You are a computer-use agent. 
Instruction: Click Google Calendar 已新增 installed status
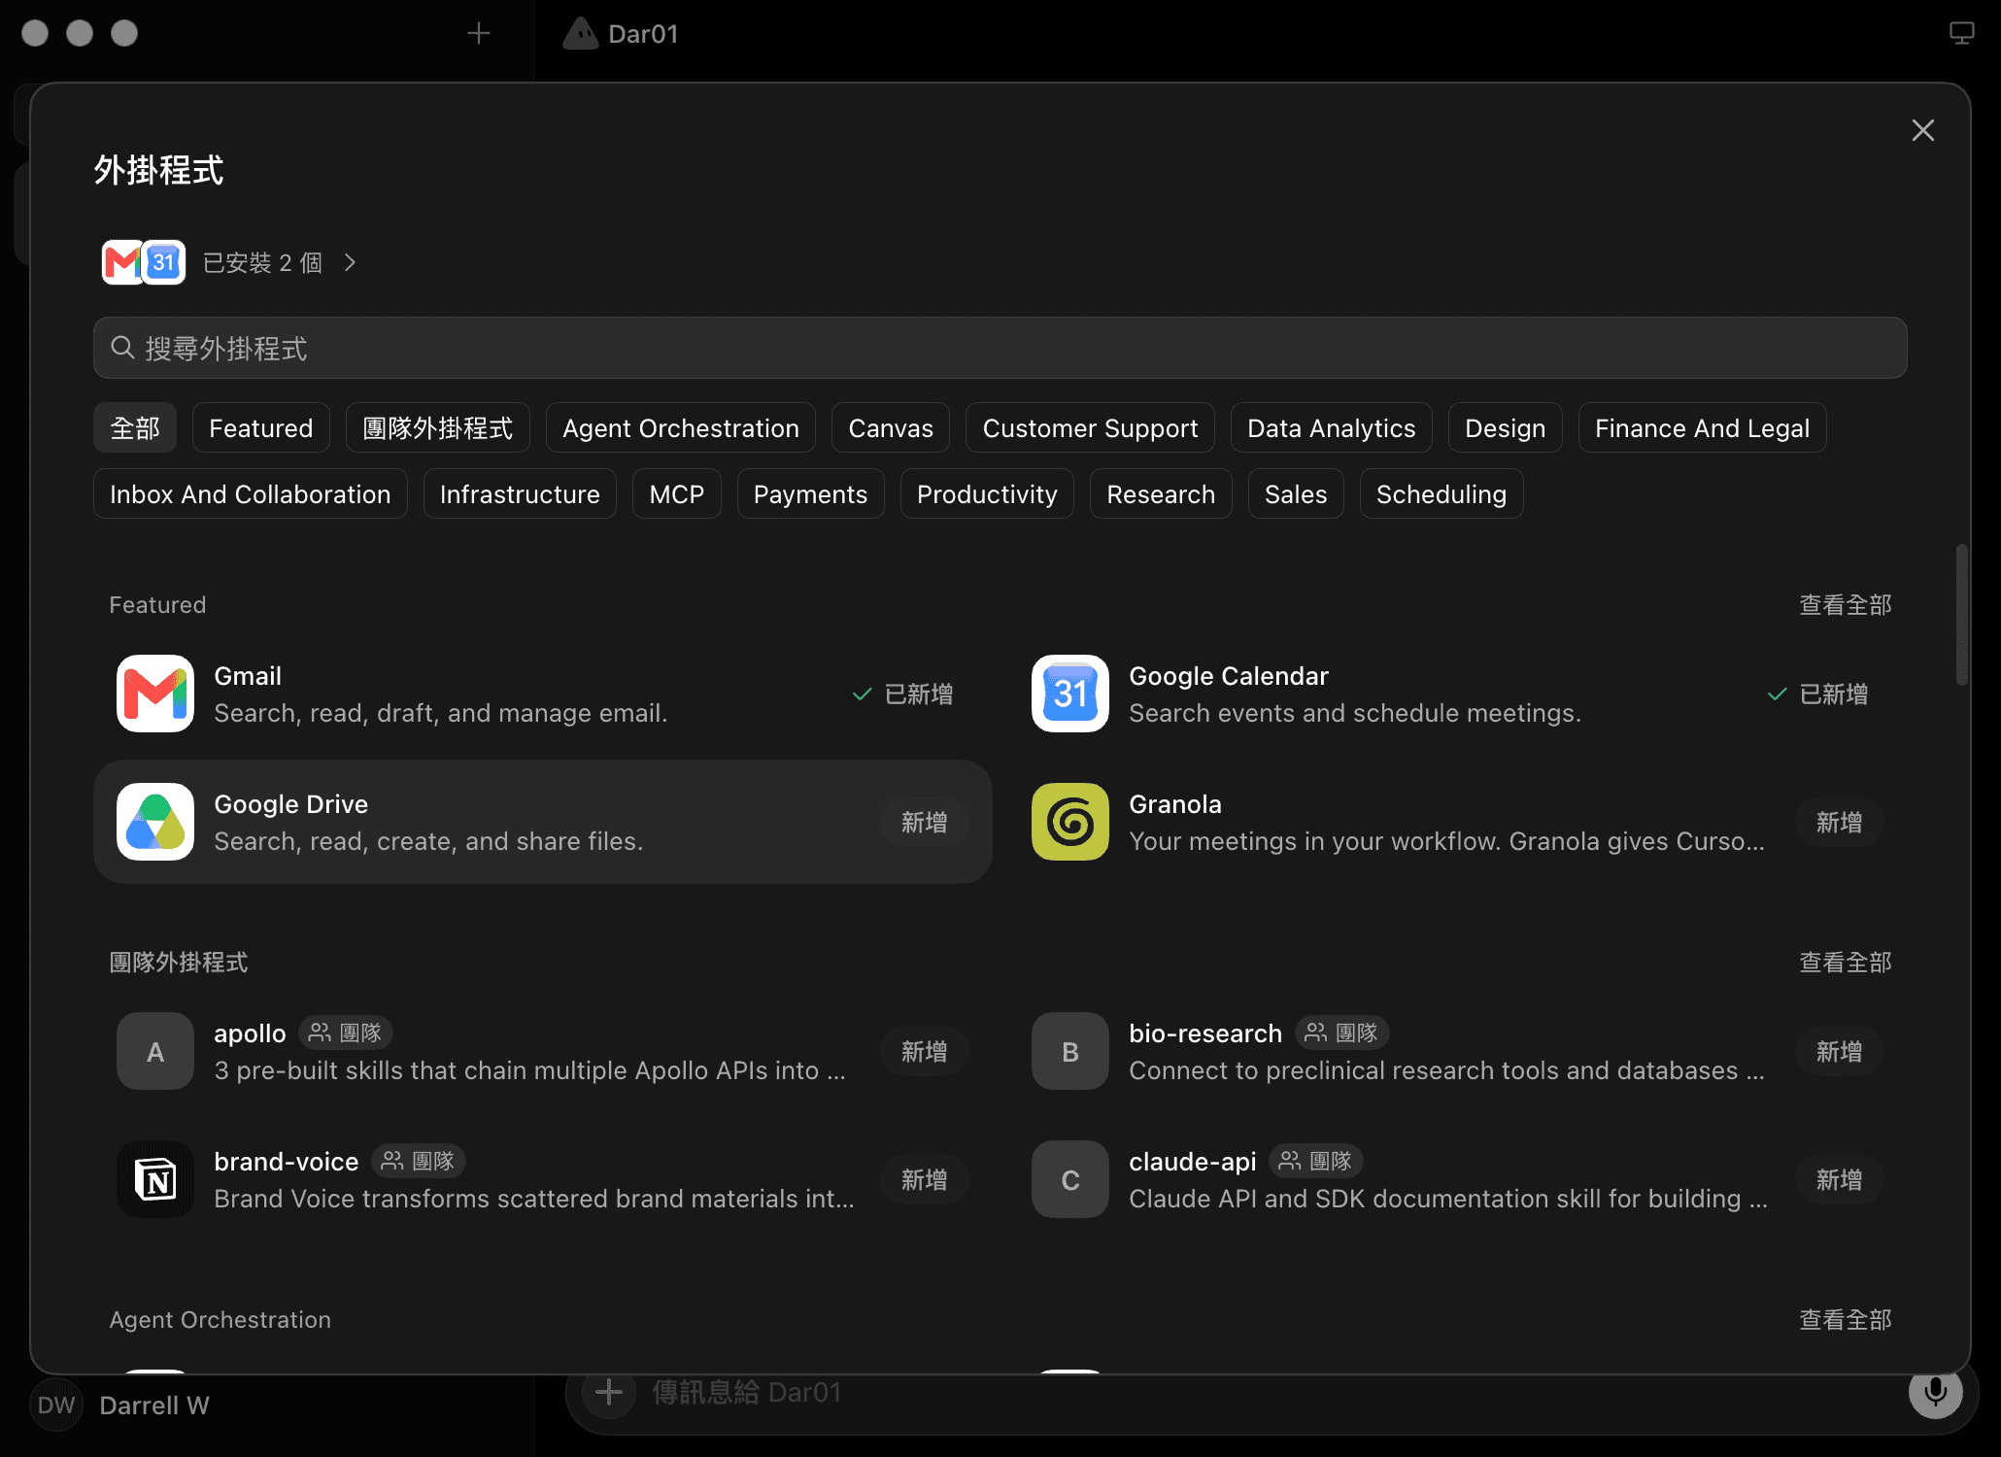click(1818, 694)
